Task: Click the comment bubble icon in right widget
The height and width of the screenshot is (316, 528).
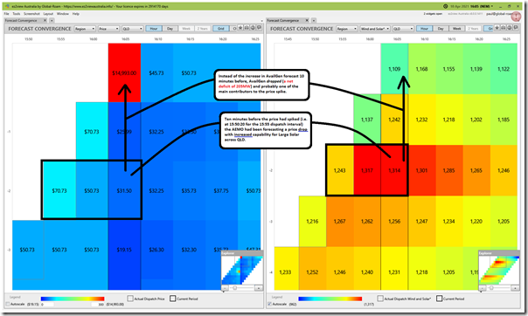Action: point(516,28)
